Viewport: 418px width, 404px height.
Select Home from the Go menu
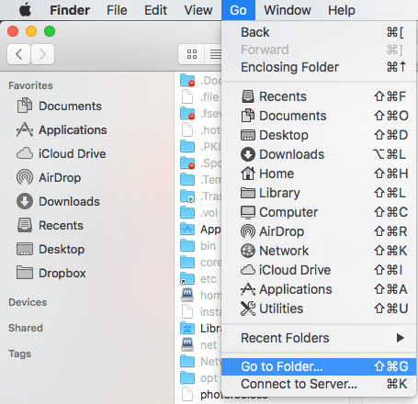click(319, 174)
